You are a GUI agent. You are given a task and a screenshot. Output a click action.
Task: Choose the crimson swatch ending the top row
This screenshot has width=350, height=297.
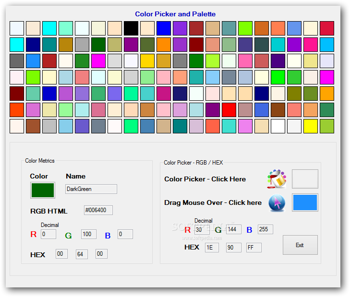click(327, 28)
